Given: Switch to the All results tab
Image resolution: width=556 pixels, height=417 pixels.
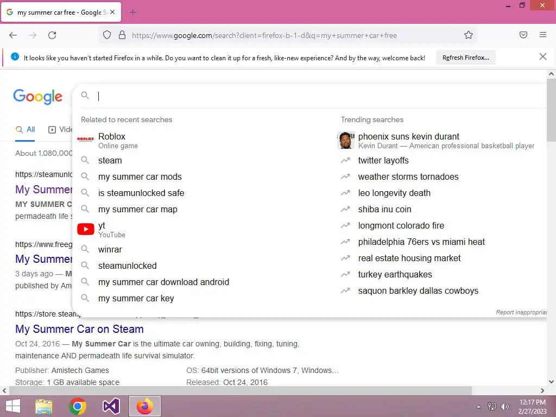Looking at the screenshot, I should tap(25, 129).
